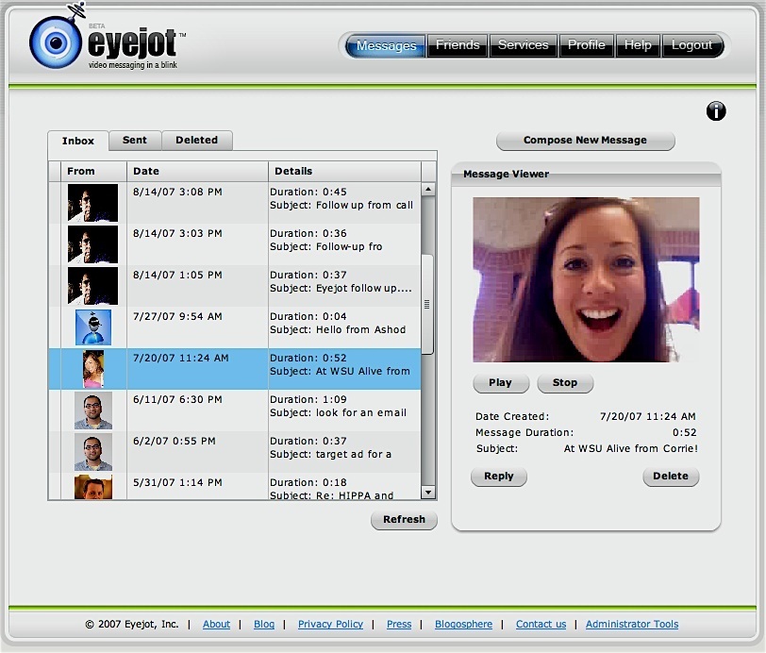The width and height of the screenshot is (766, 653).
Task: Click sender avatar for the 6/11/07 6:30 PM message
Action: click(x=93, y=410)
